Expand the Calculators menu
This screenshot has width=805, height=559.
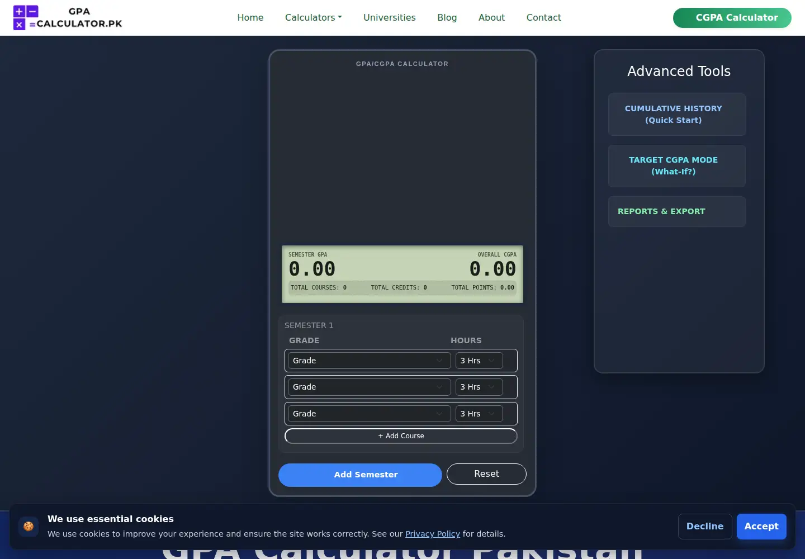click(x=314, y=17)
